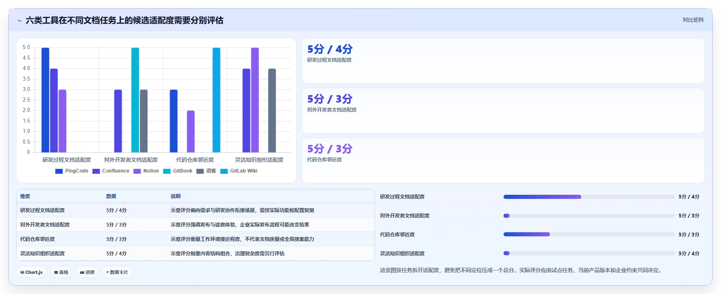Click description starting 示意评分衡量工作环境接近程度
The height and width of the screenshot is (294, 721).
242,239
